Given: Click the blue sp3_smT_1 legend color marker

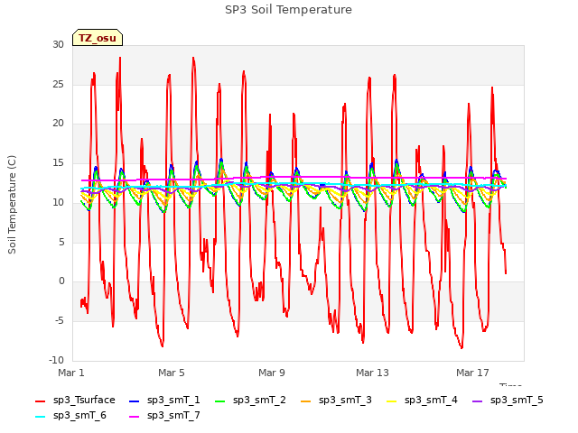Looking at the screenshot, I should click(135, 401).
